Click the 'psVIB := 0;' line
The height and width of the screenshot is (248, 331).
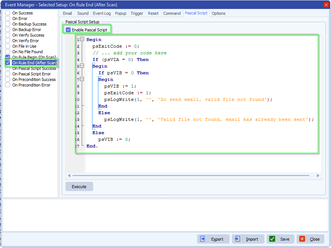[114, 139]
